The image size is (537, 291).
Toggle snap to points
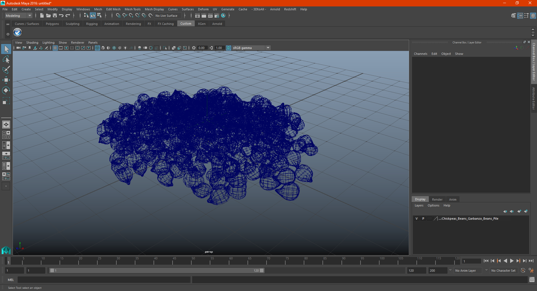click(x=131, y=16)
